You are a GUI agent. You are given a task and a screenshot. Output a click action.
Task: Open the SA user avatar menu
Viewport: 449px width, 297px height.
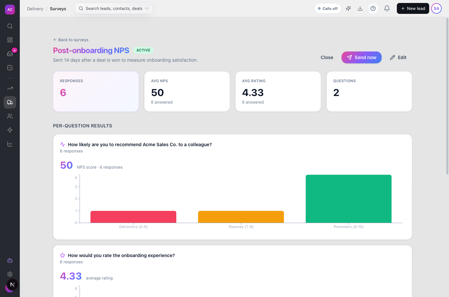click(436, 9)
